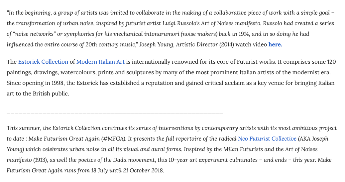Follow the Neo Futurist Collective link
This screenshot has height=182, width=345.
pyautogui.click(x=267, y=139)
